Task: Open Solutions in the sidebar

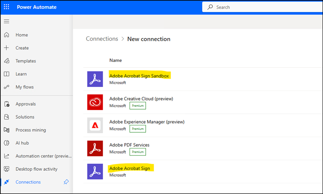Action: coord(25,117)
